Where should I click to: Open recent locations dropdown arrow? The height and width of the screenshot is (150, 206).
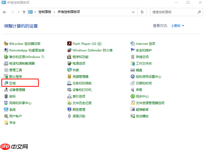pyautogui.click(x=19, y=12)
